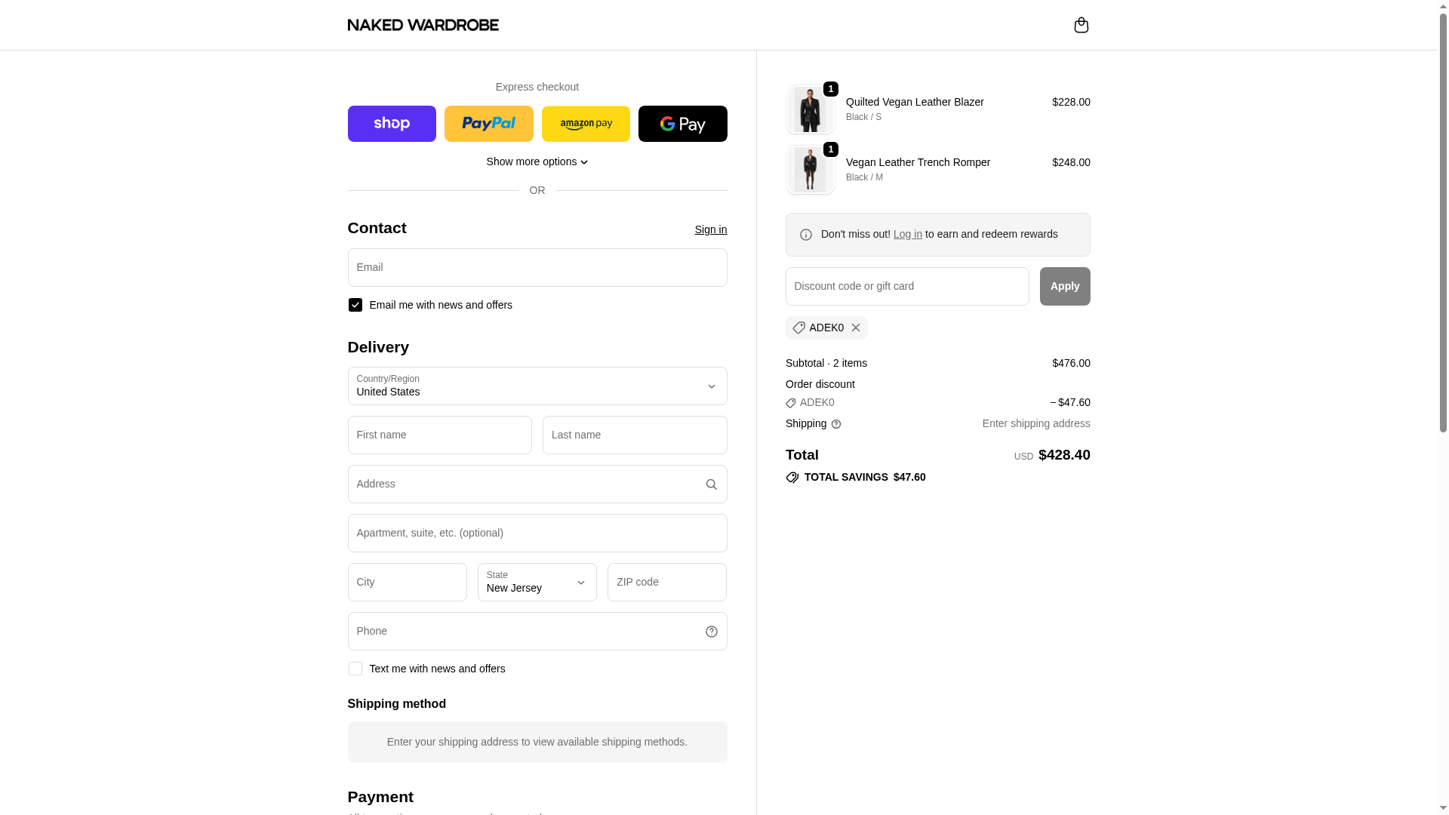Pay with Shop Pay express button
The image size is (1449, 815).
click(392, 124)
